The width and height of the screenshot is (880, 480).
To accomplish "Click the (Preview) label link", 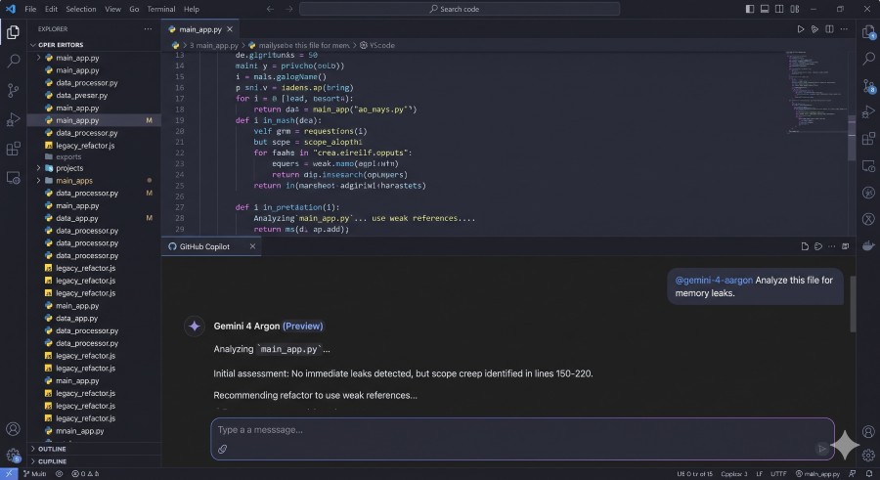I will click(302, 327).
